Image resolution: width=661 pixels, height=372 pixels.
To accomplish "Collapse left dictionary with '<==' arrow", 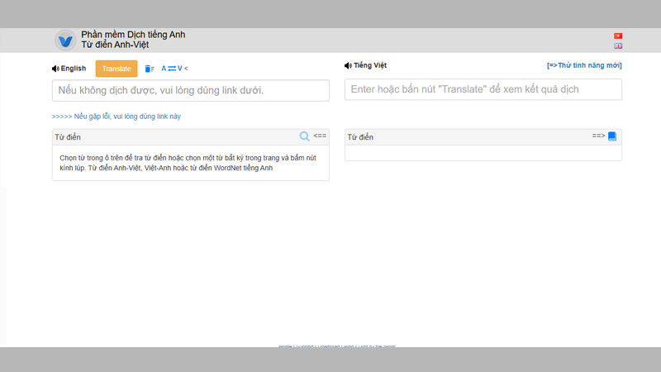I will pyautogui.click(x=320, y=136).
